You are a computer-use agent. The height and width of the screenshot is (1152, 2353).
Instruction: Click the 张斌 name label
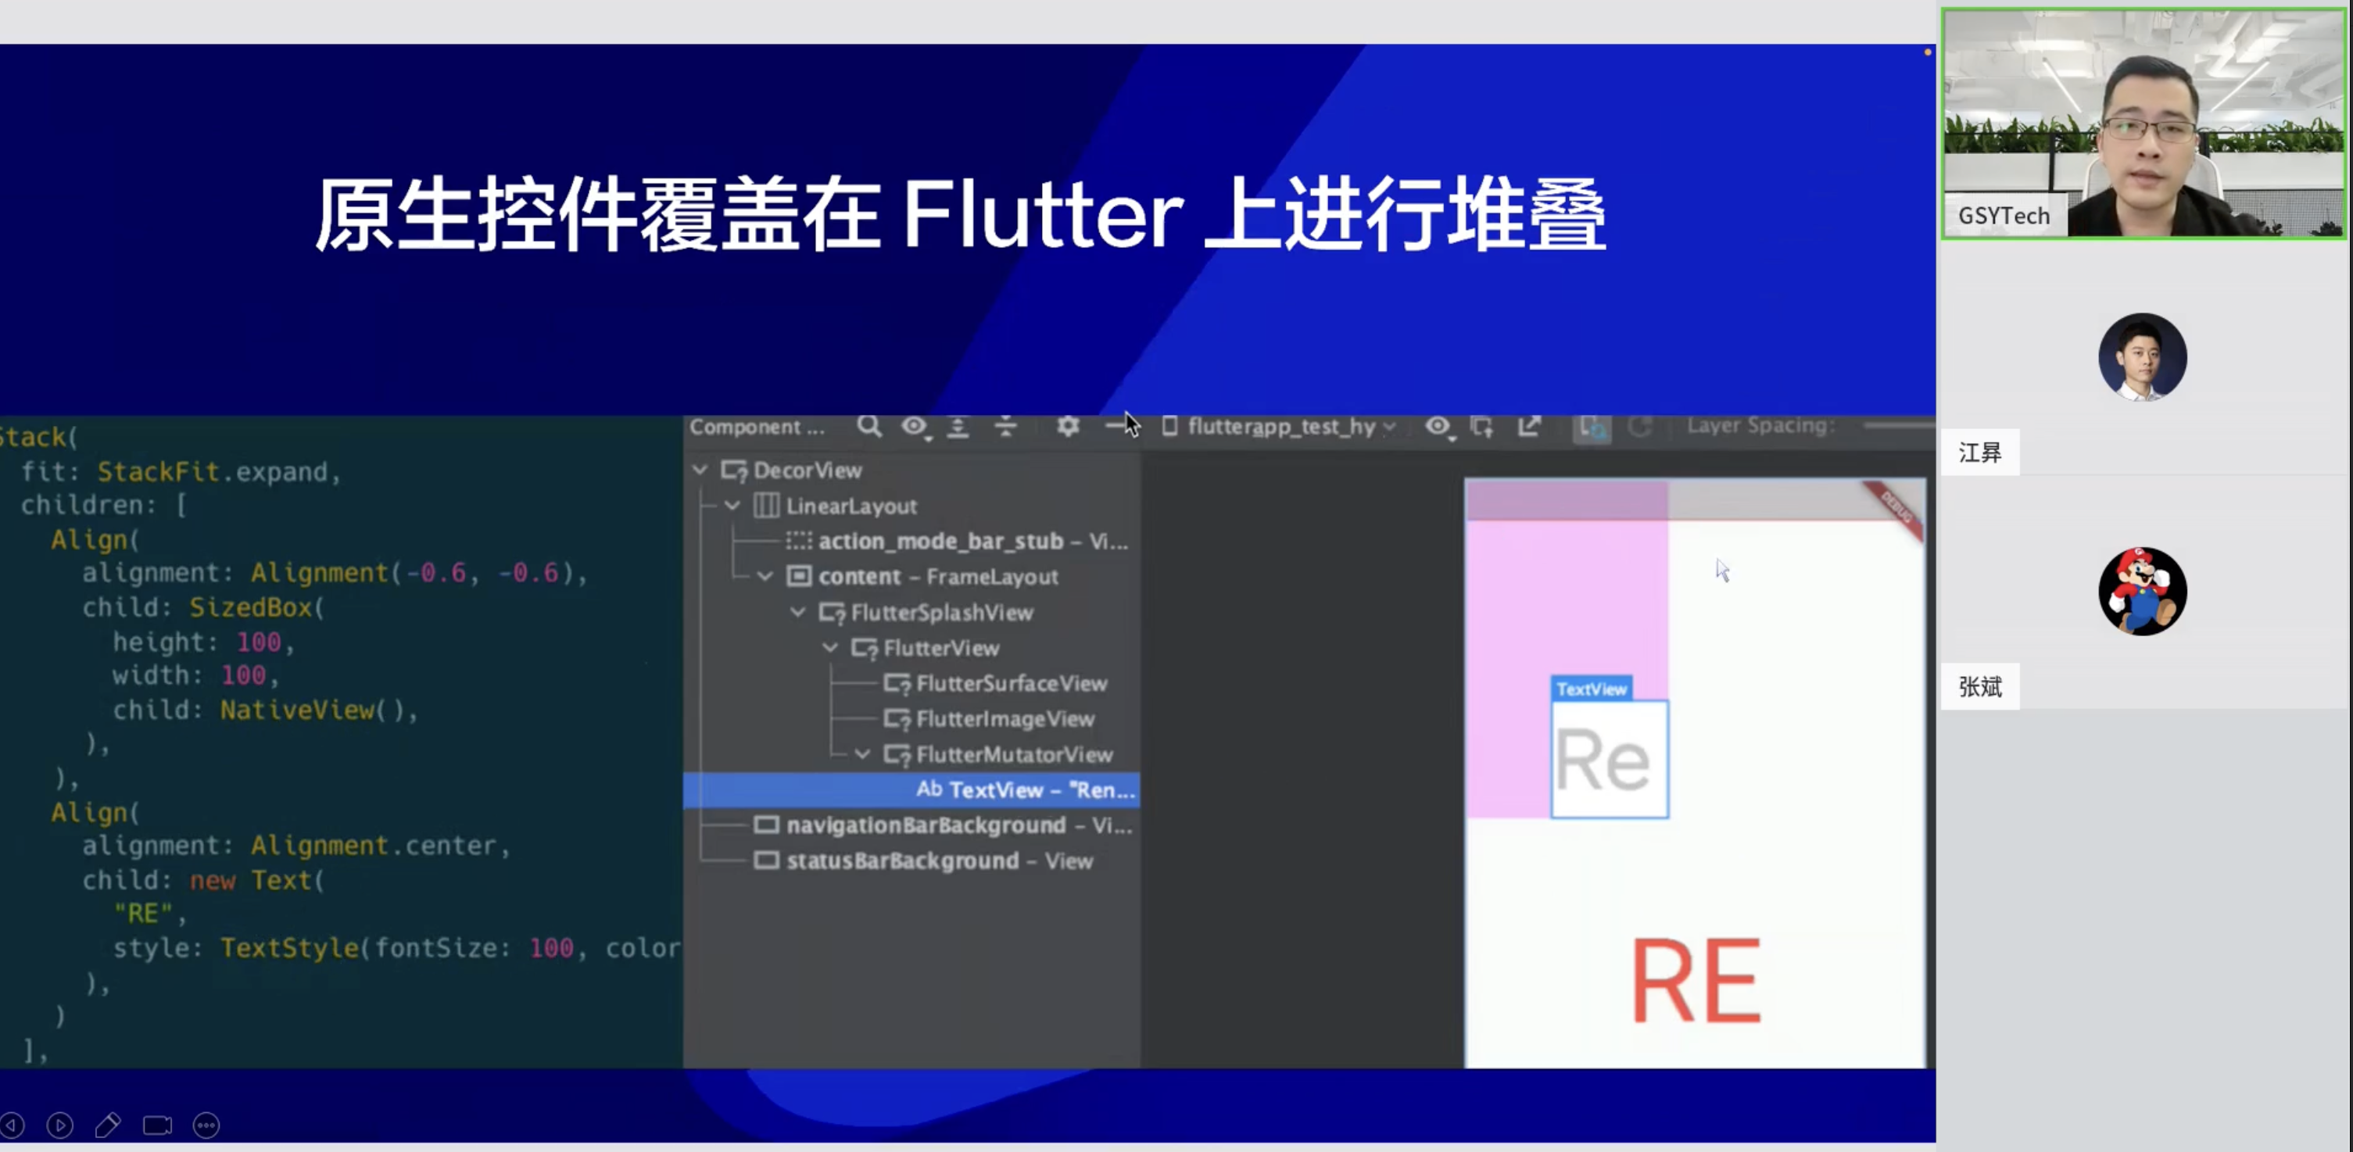tap(1980, 687)
